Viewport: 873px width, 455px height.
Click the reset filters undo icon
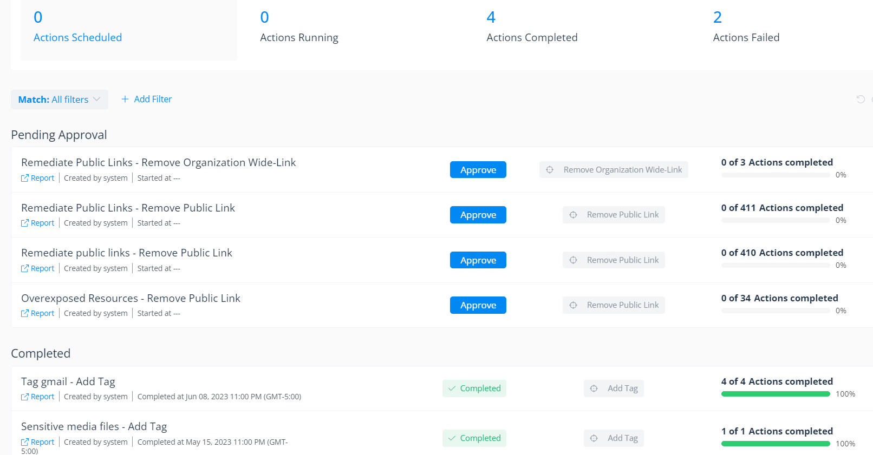click(860, 99)
